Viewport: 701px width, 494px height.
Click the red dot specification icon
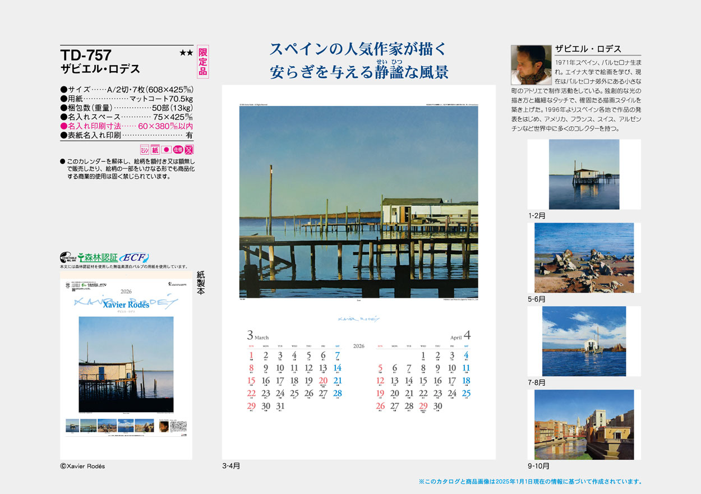[166, 149]
